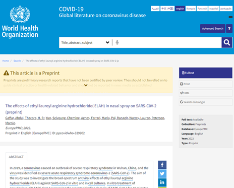Go to Home breadcrumb link

point(6,61)
